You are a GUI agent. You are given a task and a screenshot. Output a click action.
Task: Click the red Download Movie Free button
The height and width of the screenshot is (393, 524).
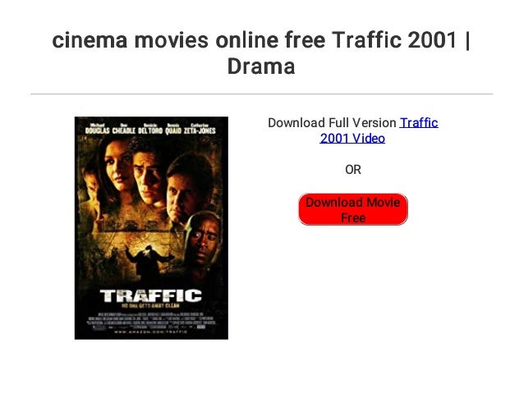(x=353, y=209)
